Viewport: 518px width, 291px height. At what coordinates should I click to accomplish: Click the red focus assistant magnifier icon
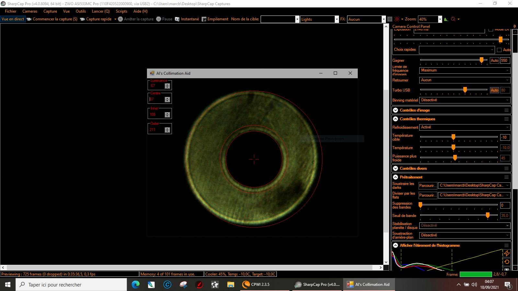pos(453,19)
